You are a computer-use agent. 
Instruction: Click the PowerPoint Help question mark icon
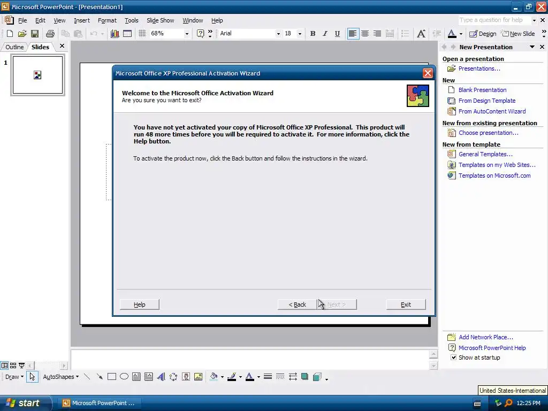pos(200,34)
